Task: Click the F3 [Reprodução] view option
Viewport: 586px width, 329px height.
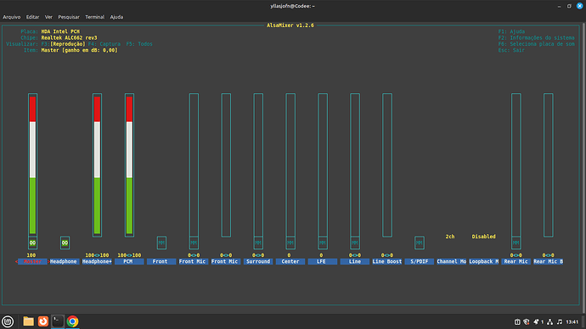Action: [63, 44]
